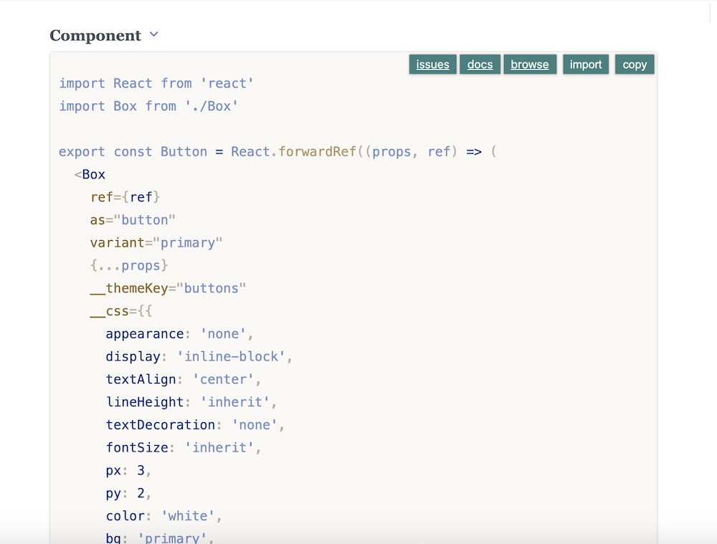Click the "export const Button" line
Screen dimensions: 717x544
(x=277, y=152)
